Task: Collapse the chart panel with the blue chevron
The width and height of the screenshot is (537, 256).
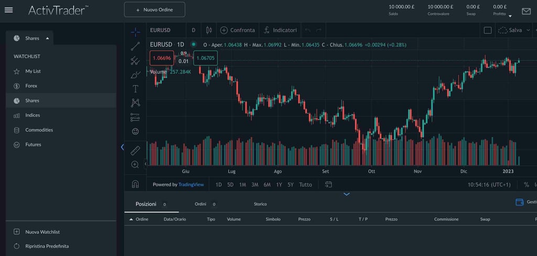Action: click(346, 194)
